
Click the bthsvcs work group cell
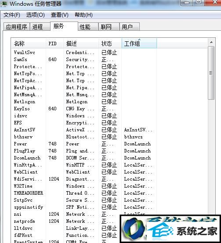click(133, 137)
